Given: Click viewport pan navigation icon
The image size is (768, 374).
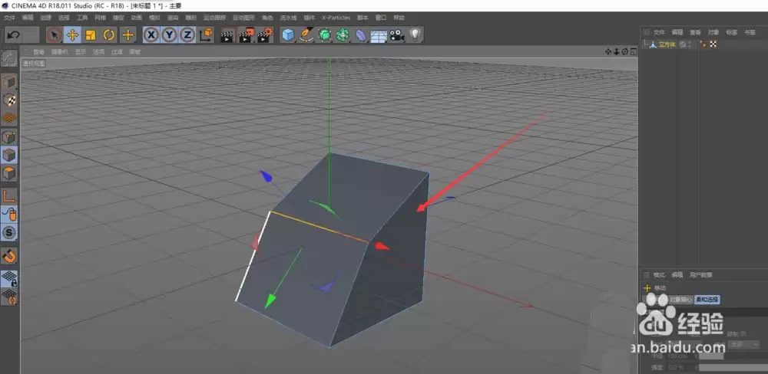Looking at the screenshot, I should [608, 51].
